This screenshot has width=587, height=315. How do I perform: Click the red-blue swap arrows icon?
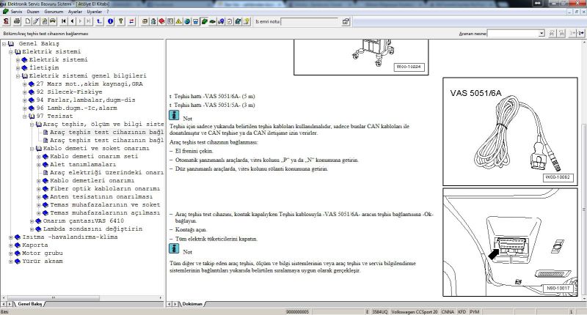coord(131,21)
